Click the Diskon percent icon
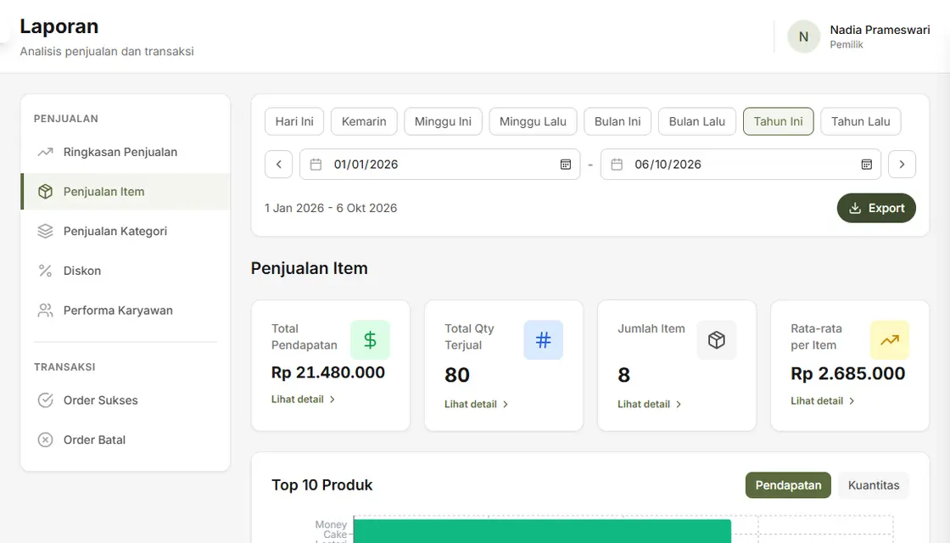This screenshot has width=950, height=543. coord(46,271)
